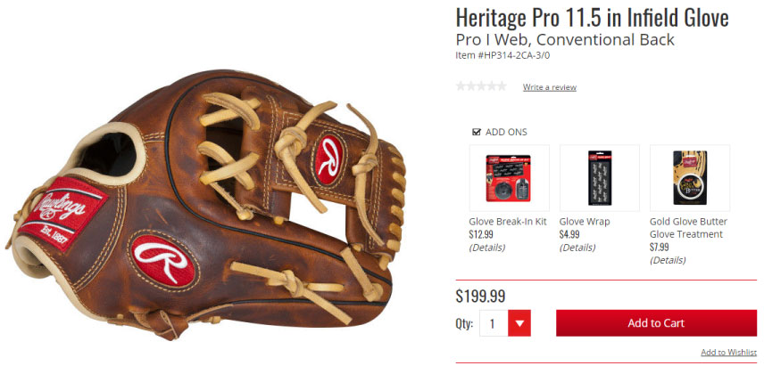Select the Glove Wrap product image
Viewport: 764px width, 374px height.
point(599,178)
